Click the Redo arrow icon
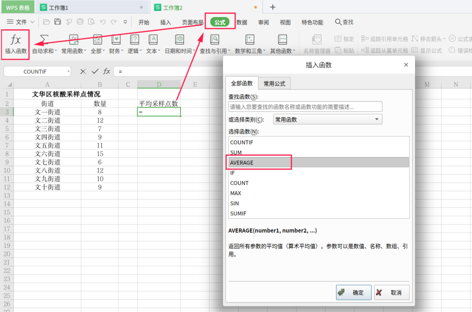The width and height of the screenshot is (472, 312). [x=114, y=22]
